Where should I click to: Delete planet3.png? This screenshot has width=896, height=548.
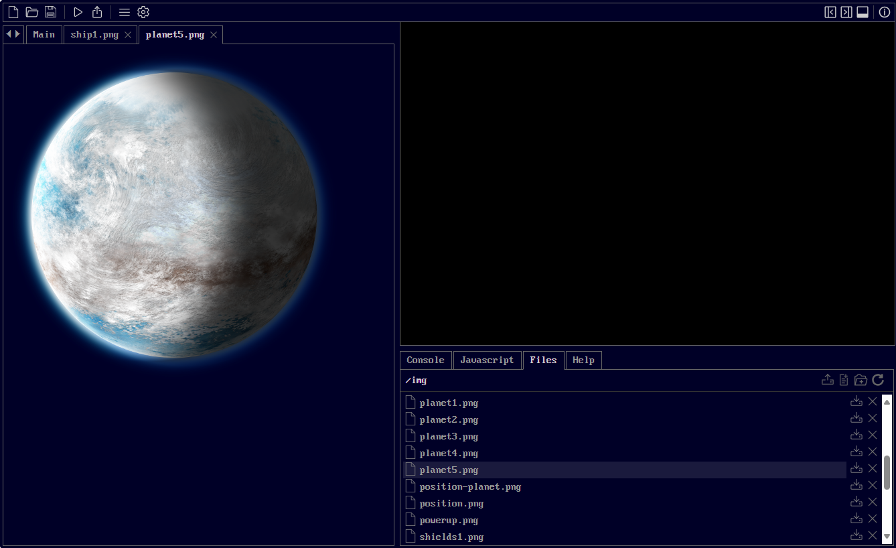click(x=873, y=435)
